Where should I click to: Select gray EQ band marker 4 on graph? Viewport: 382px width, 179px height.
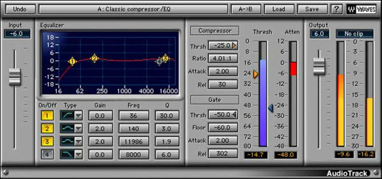click(159, 62)
